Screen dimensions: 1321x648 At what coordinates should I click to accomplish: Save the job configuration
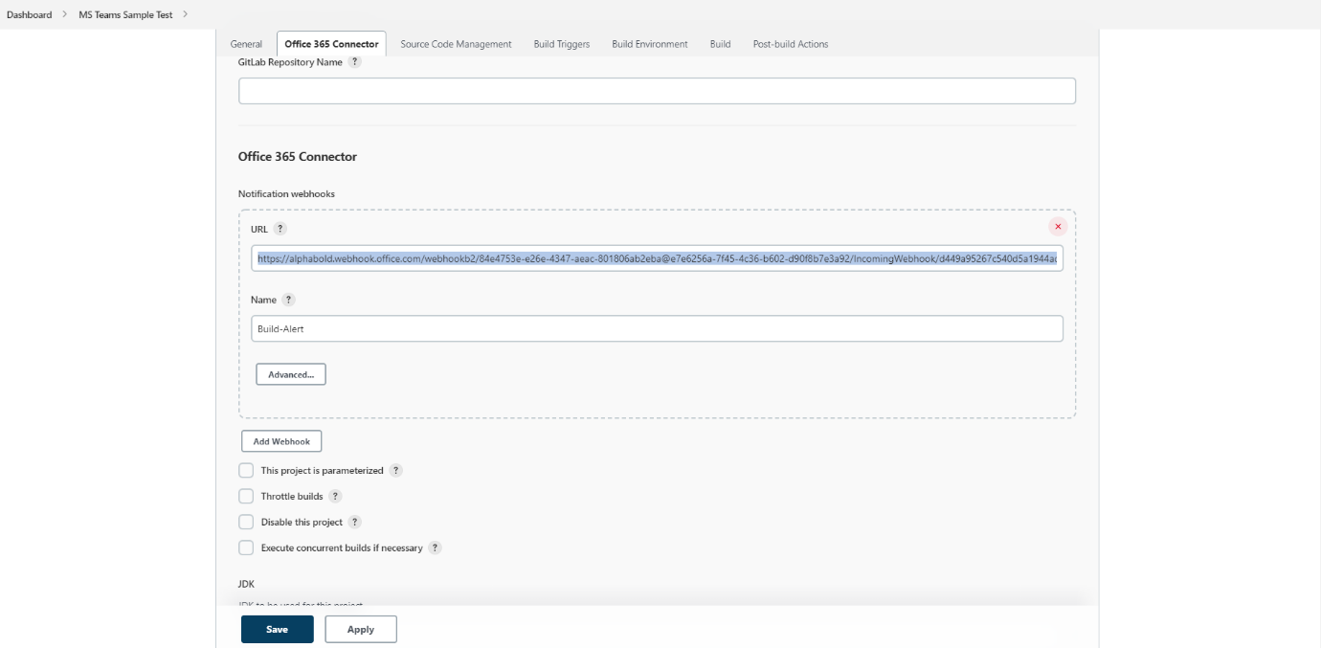coord(276,629)
